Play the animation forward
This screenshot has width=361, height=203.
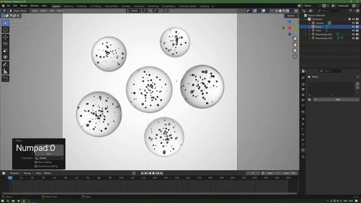(x=154, y=173)
